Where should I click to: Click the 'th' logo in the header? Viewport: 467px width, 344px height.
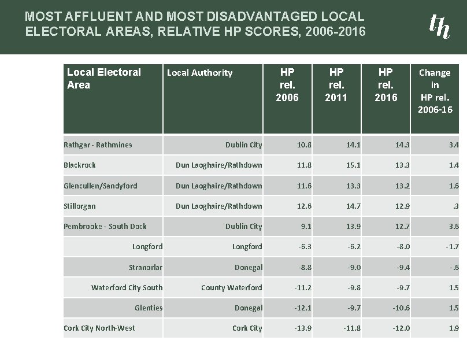439,27
